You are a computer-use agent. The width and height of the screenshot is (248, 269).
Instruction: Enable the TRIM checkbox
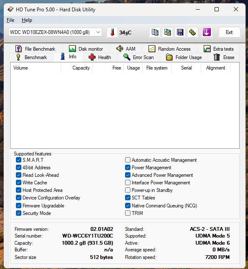pyautogui.click(x=128, y=213)
